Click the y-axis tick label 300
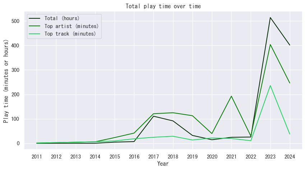This screenshot has height=170, width=306. (x=15, y=70)
